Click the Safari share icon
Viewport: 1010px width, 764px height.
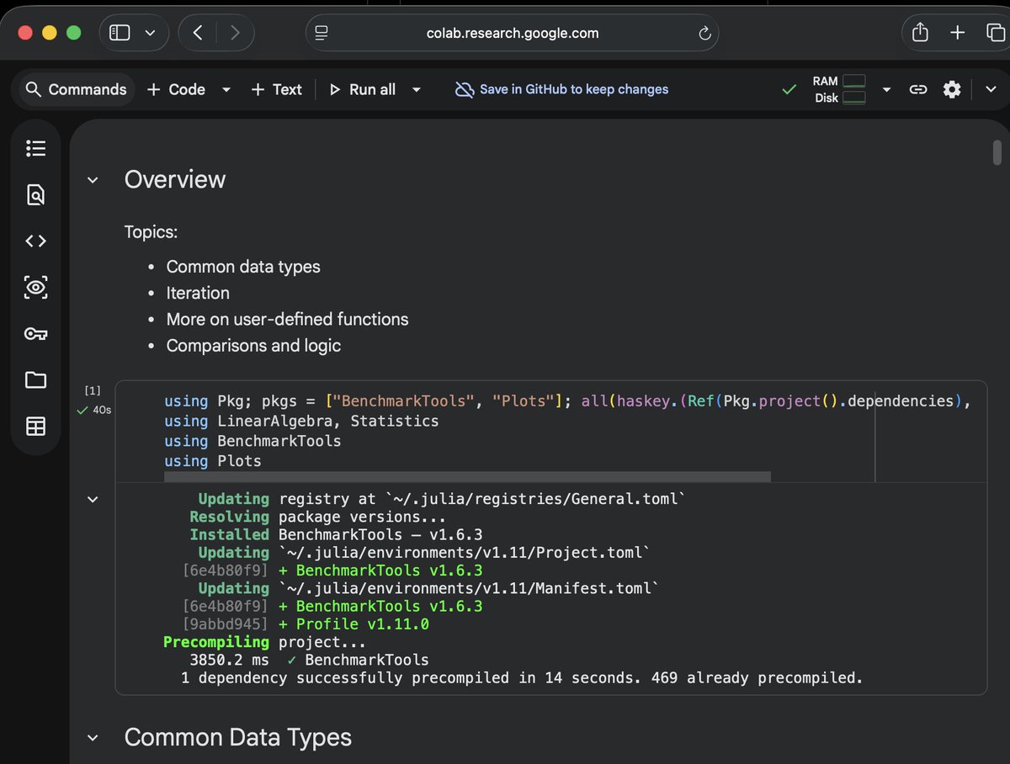[920, 33]
